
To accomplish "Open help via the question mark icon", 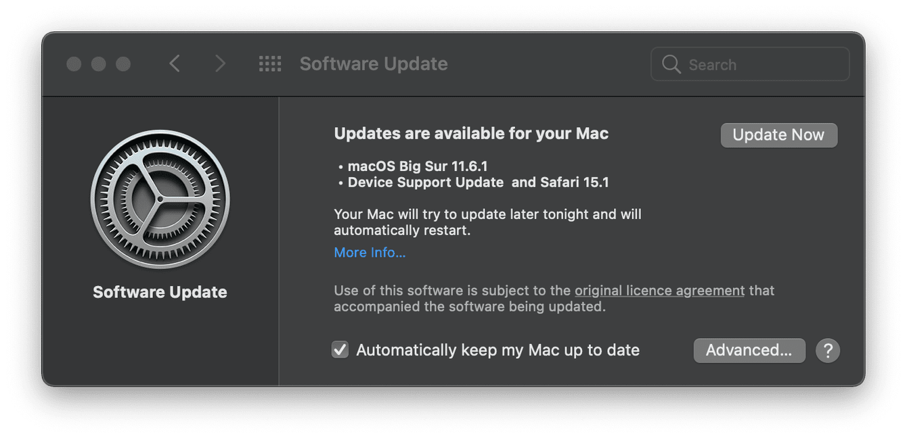I will 827,350.
